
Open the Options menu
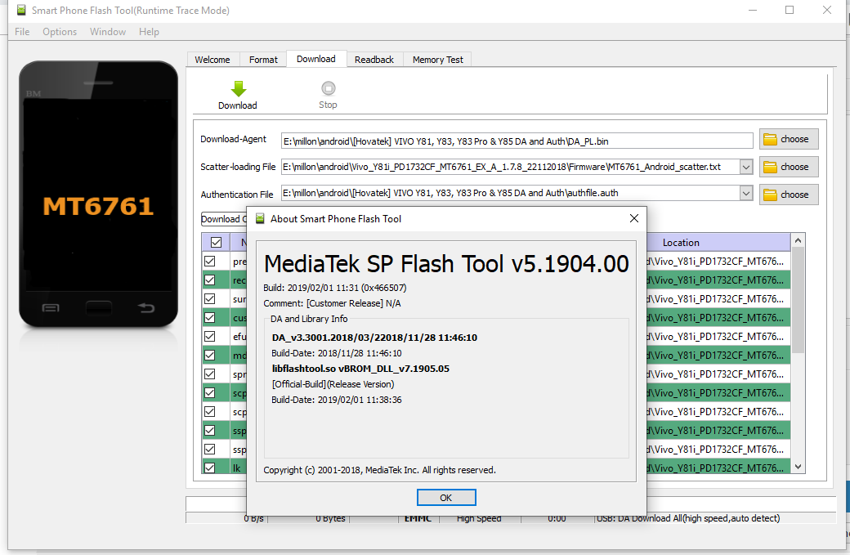click(60, 32)
